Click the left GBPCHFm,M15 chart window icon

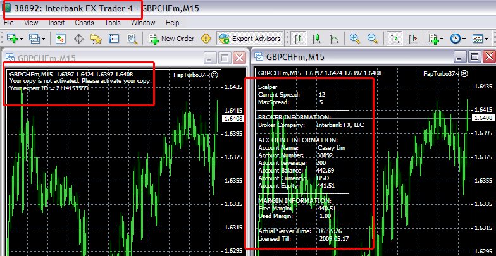tap(10, 58)
